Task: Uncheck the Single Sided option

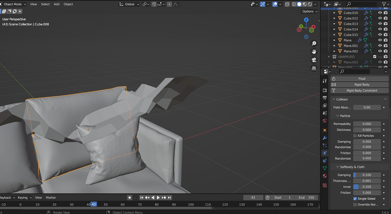Action: coord(355,199)
